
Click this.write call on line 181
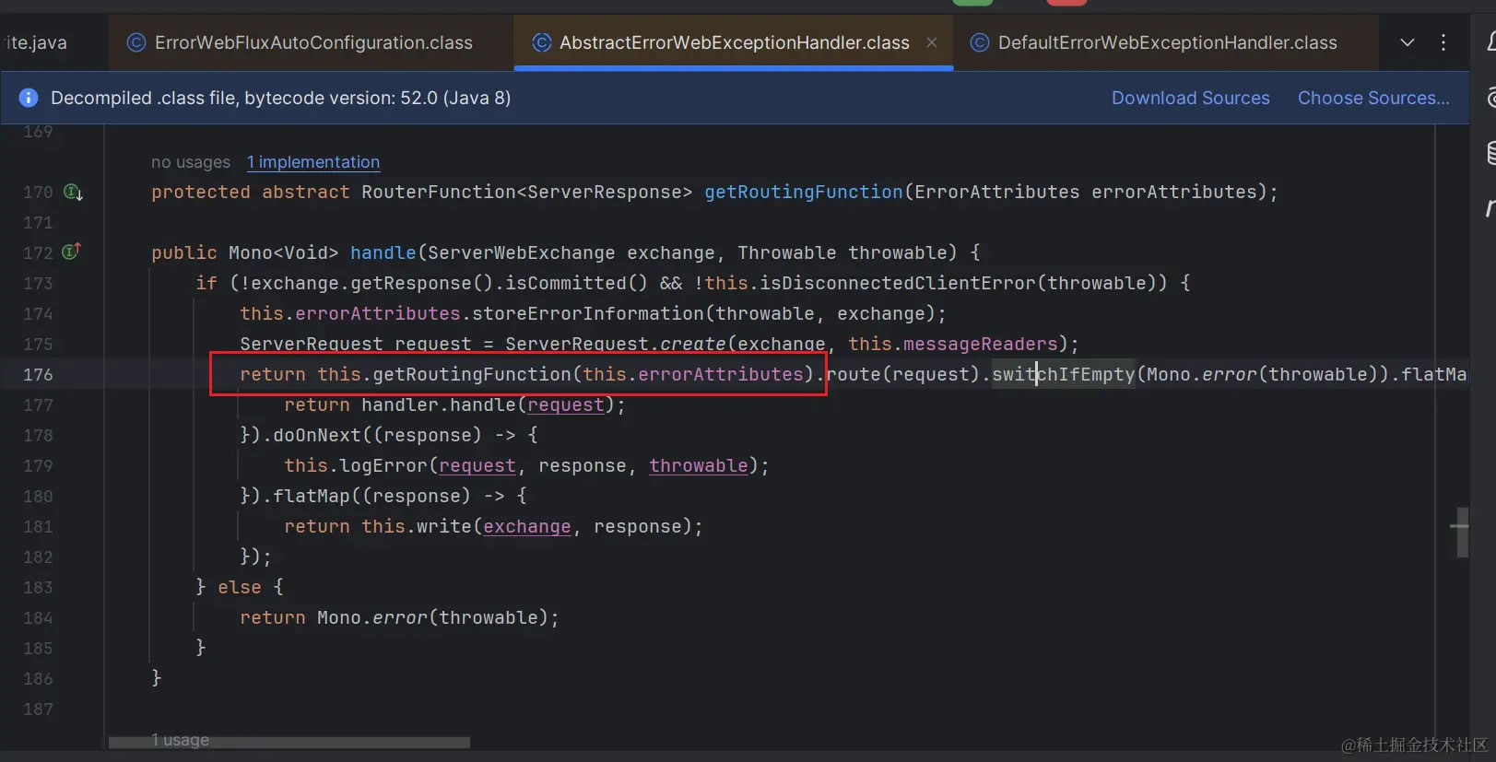(x=417, y=526)
